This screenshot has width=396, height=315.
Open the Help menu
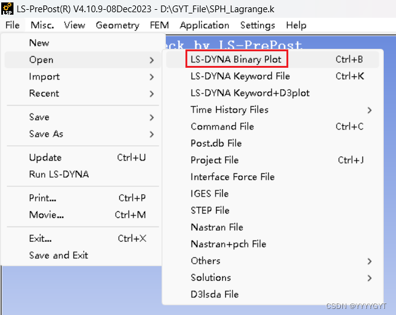(296, 25)
